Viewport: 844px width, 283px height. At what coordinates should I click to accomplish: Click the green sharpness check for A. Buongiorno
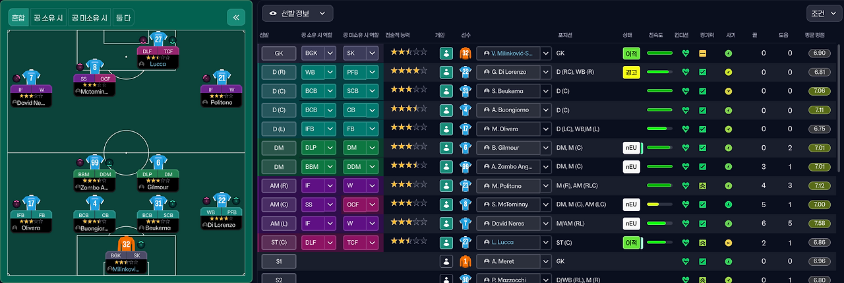[703, 110]
